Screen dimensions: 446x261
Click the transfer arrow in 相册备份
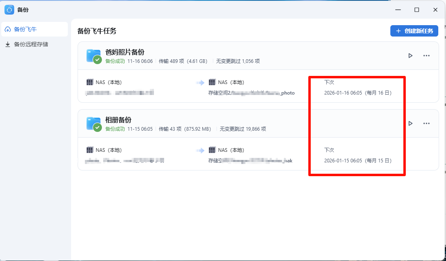coord(200,151)
